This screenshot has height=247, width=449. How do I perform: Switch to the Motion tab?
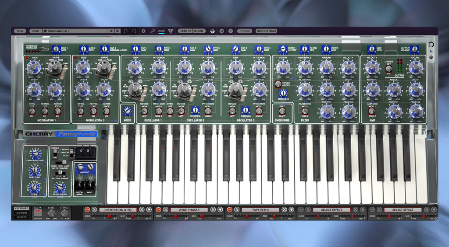pyautogui.click(x=21, y=213)
